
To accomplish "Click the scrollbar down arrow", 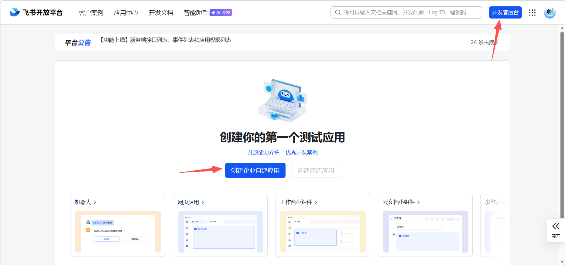I will (562, 262).
